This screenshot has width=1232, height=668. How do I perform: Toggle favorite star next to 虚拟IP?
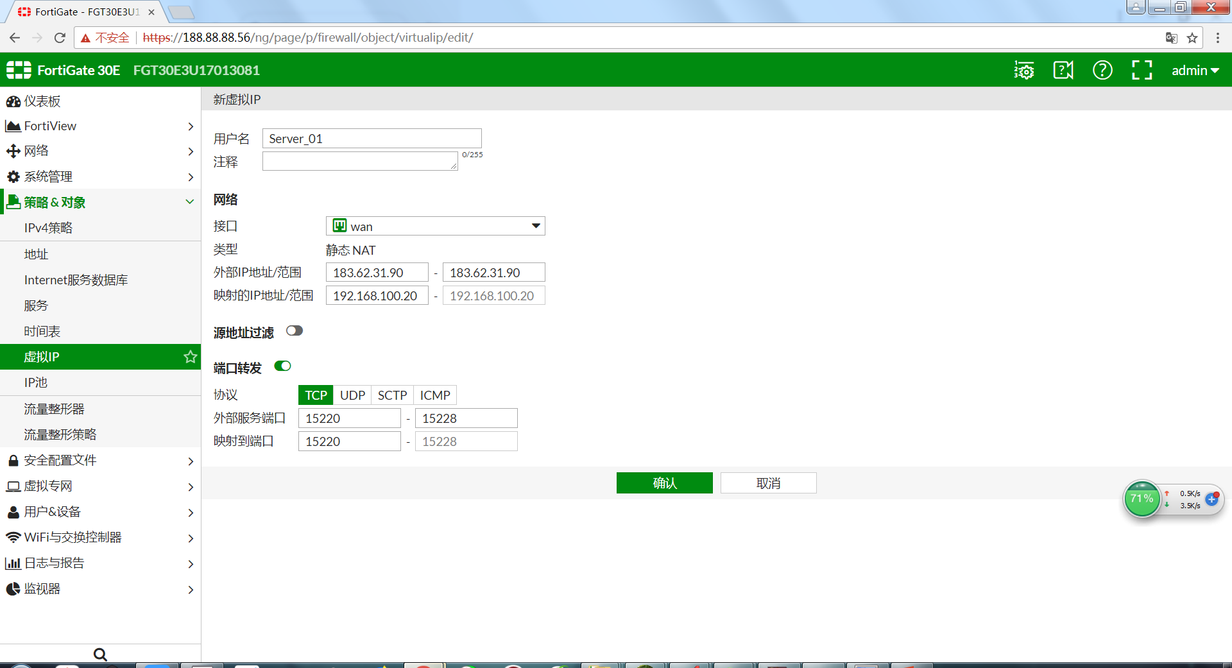[x=190, y=357]
